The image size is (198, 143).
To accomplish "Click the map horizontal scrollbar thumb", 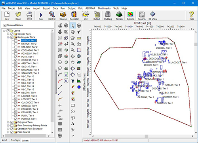I will (x=147, y=136).
